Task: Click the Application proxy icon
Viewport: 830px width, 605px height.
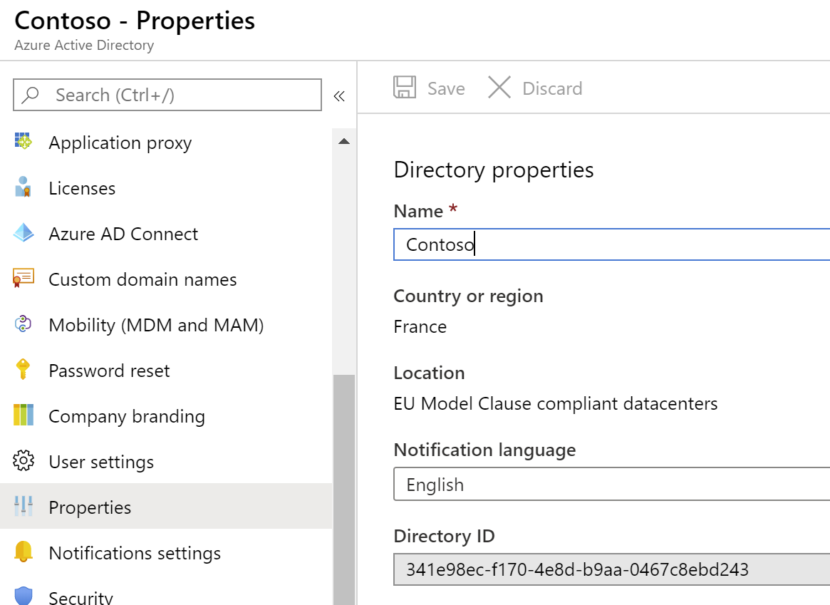Action: click(24, 141)
